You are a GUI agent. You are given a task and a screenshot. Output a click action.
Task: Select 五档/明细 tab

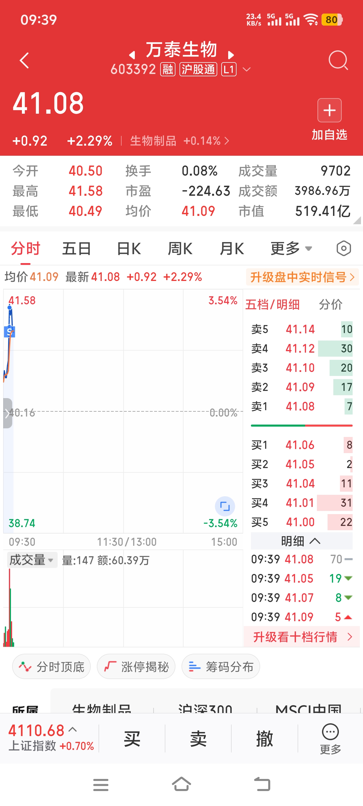pyautogui.click(x=273, y=305)
